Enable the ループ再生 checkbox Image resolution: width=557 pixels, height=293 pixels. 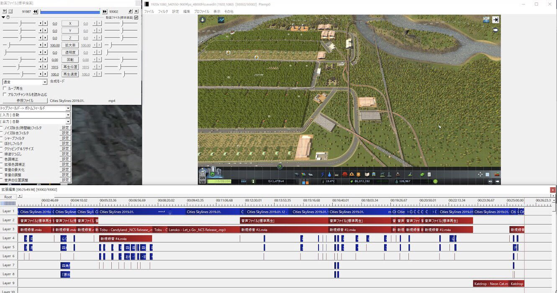point(5,89)
